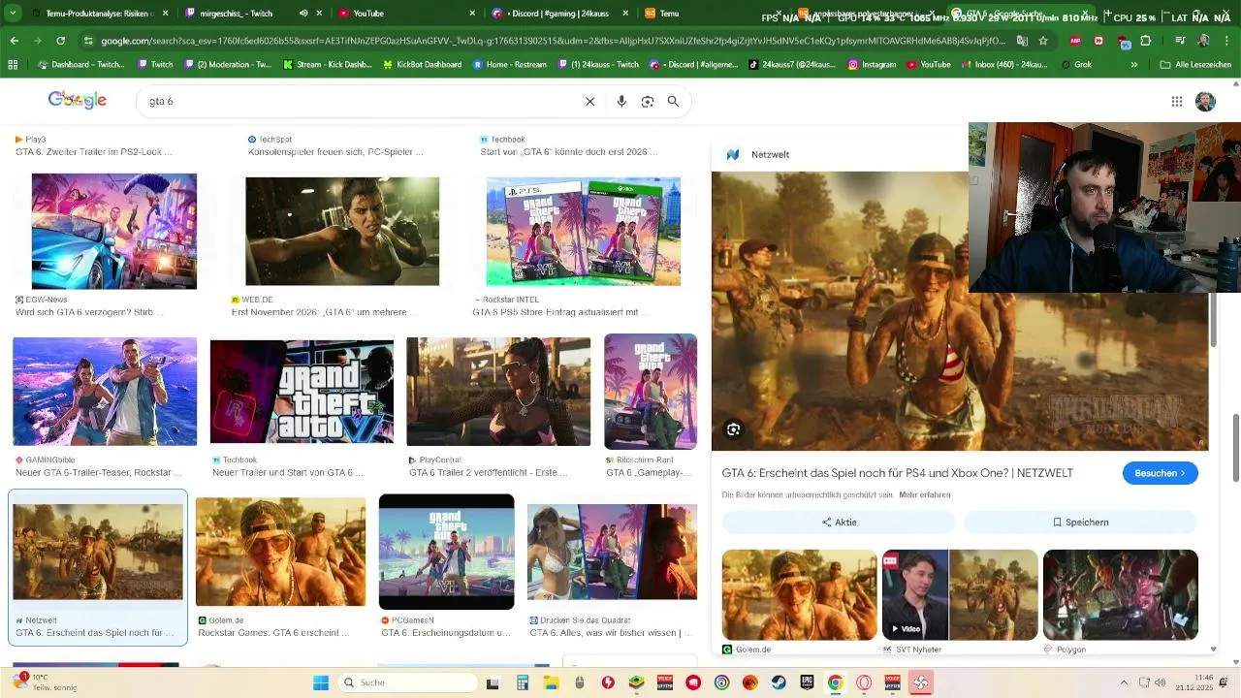Show more bookmarks with the chevron
Viewport: 1241px width, 698px height.
click(1134, 65)
